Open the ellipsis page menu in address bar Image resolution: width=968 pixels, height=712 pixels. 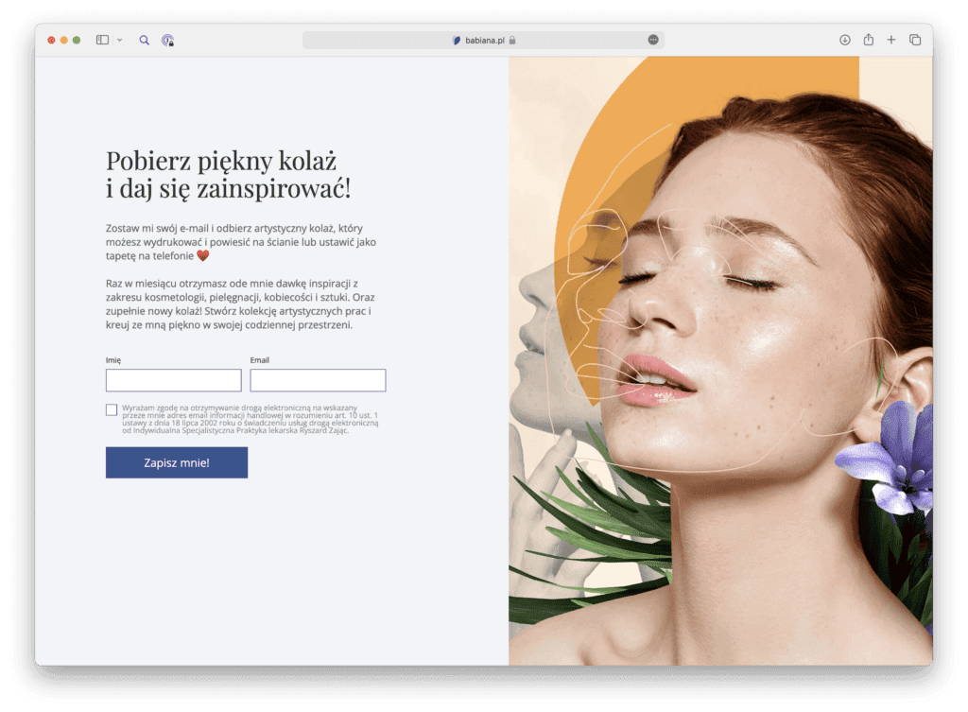[x=652, y=40]
